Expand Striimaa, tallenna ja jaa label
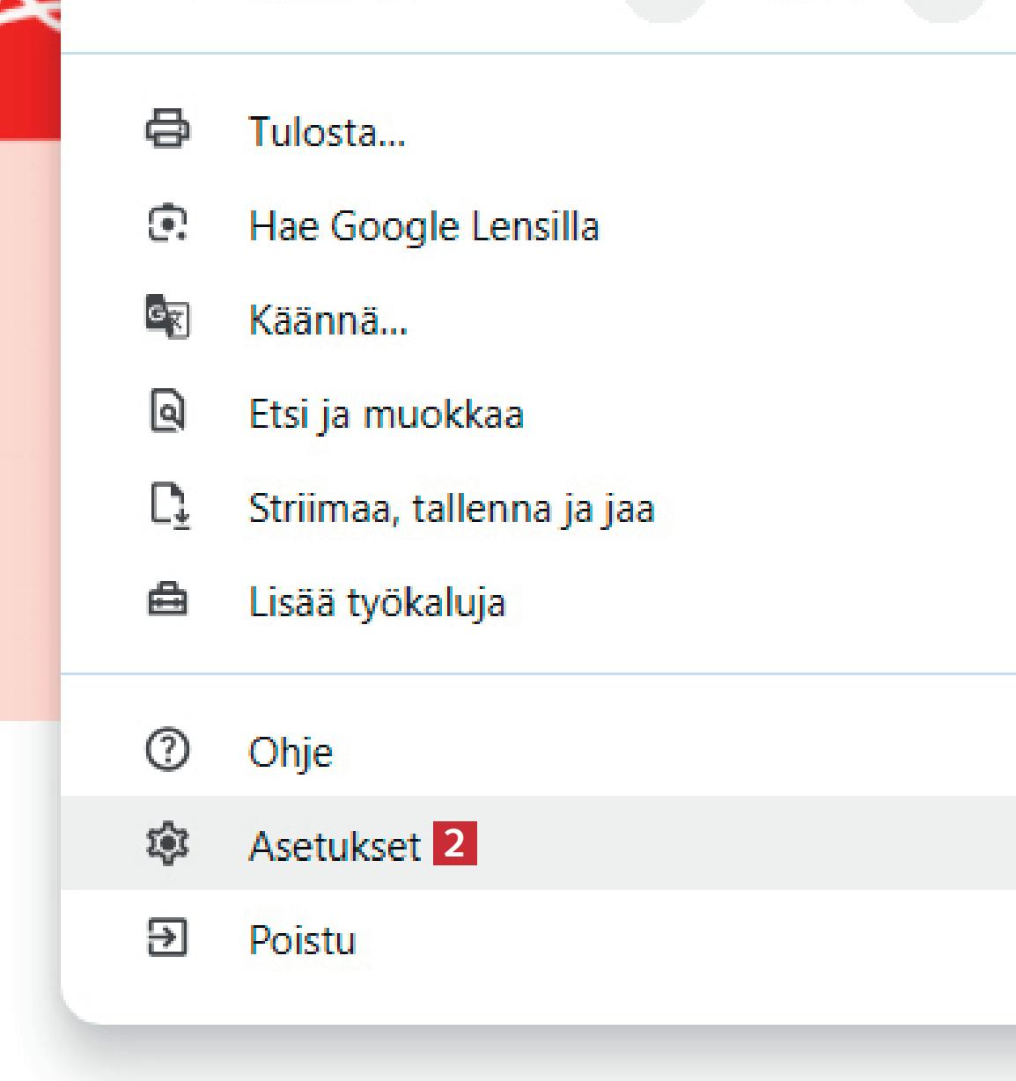This screenshot has height=1081, width=1016. tap(452, 509)
